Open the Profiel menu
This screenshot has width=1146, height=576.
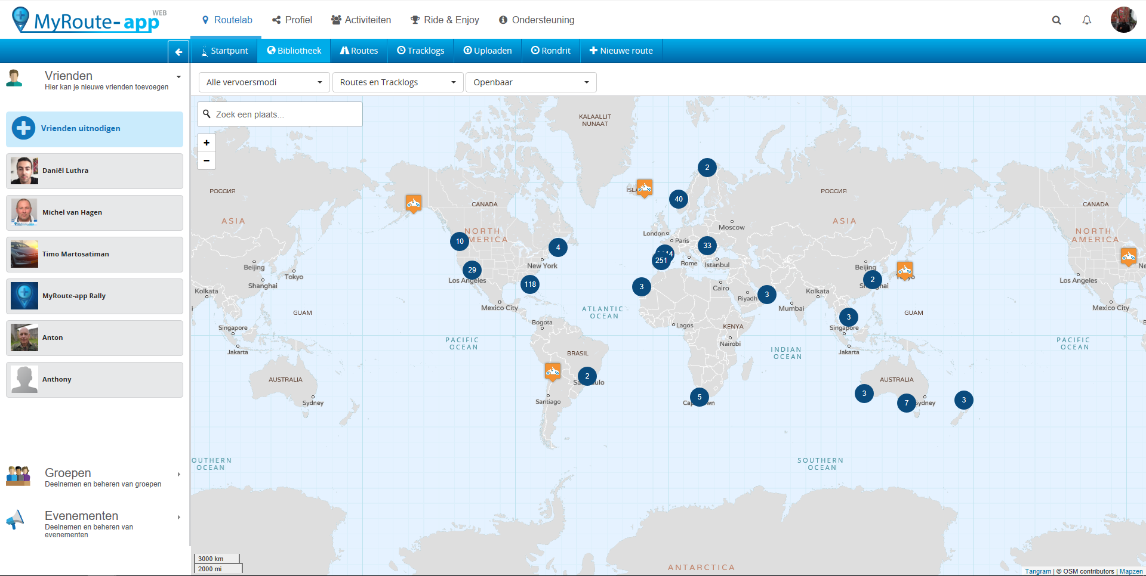point(292,20)
